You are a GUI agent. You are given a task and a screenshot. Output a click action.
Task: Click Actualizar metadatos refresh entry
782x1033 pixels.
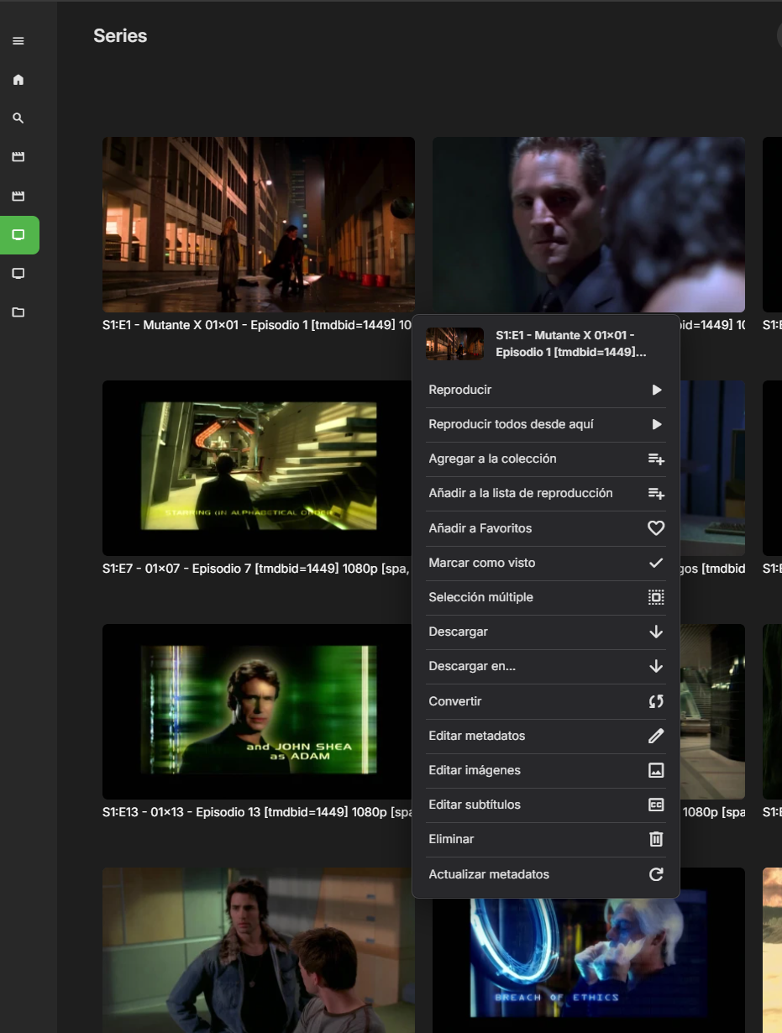point(489,874)
